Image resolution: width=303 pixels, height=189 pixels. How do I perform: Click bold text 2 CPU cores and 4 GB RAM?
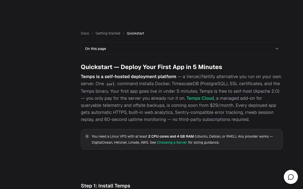(x=171, y=136)
